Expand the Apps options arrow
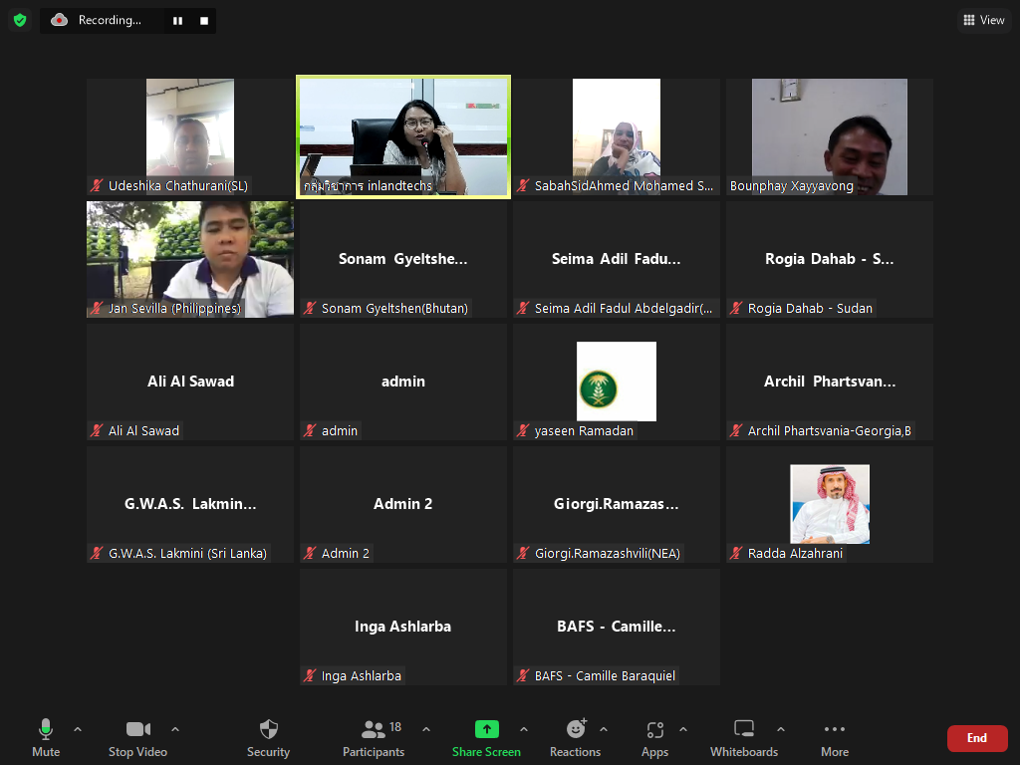This screenshot has height=765, width=1020. [x=683, y=729]
